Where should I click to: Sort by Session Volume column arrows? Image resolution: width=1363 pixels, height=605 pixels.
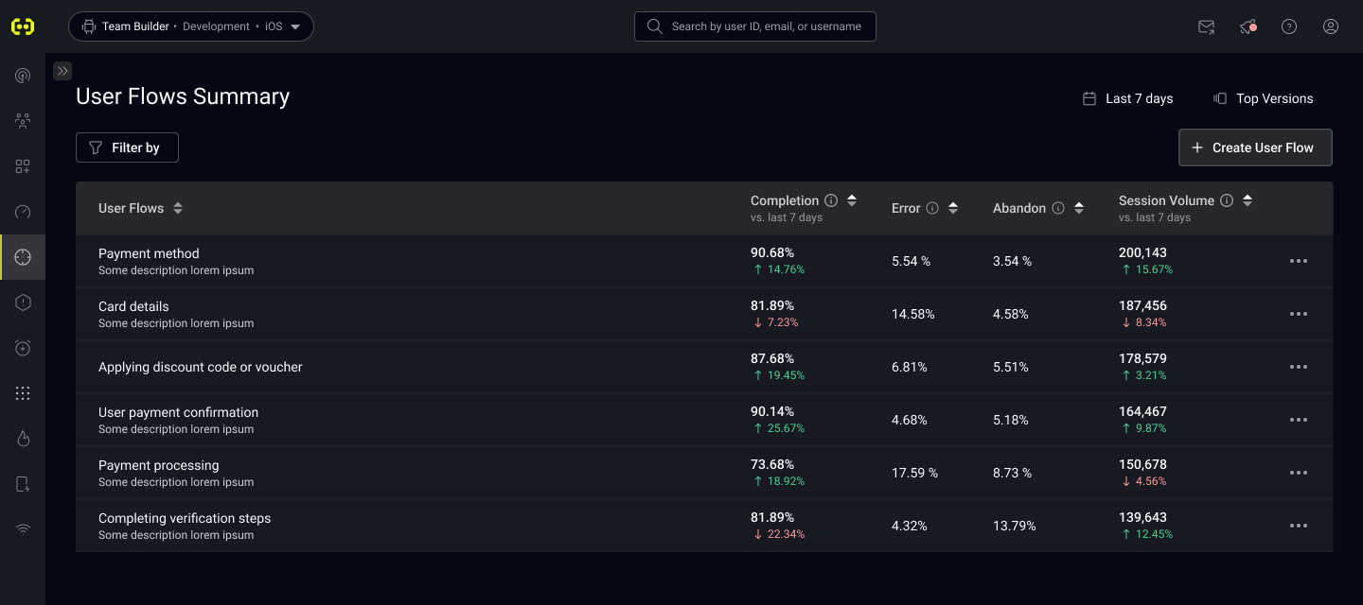pos(1248,200)
